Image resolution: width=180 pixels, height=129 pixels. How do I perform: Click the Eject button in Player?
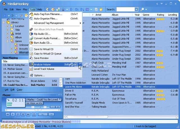(34, 114)
